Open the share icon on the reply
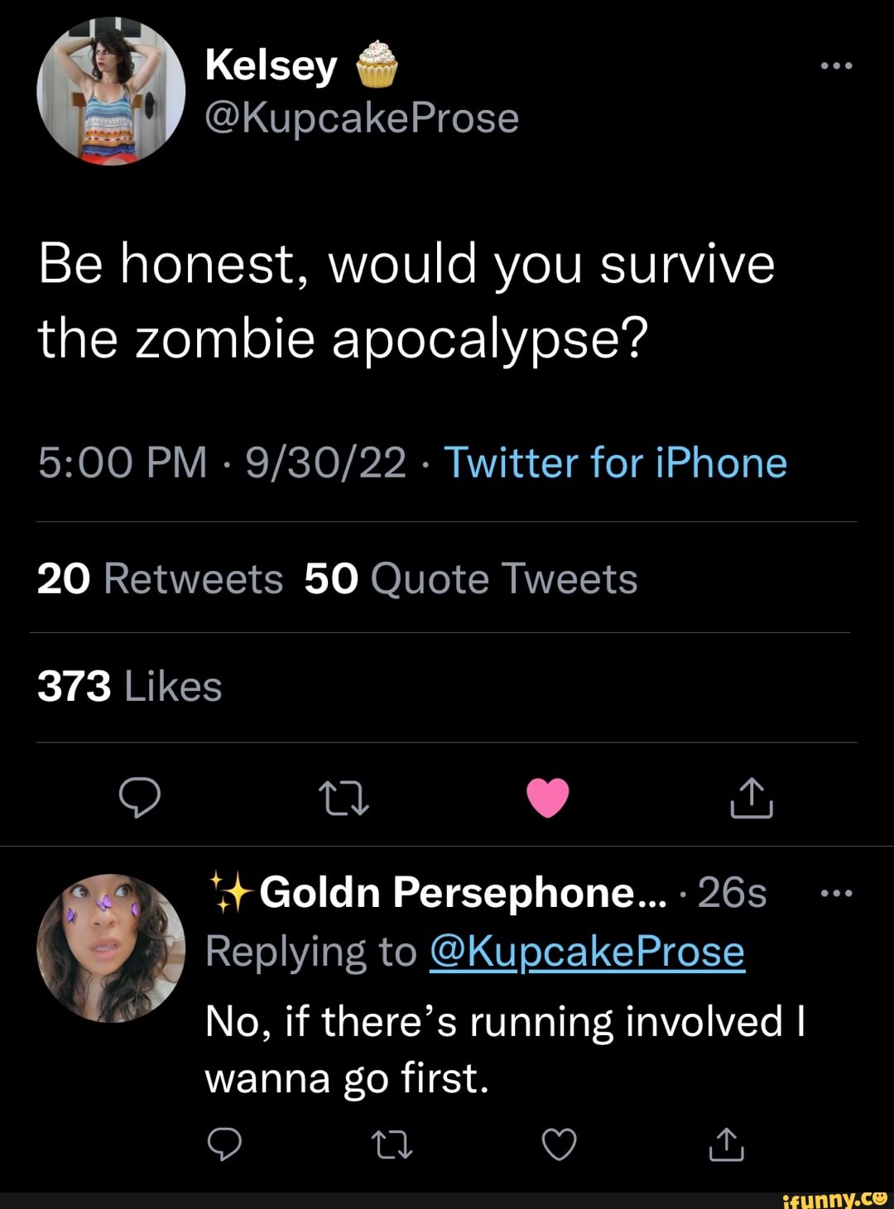Screen dimensions: 894x1209 726,1144
